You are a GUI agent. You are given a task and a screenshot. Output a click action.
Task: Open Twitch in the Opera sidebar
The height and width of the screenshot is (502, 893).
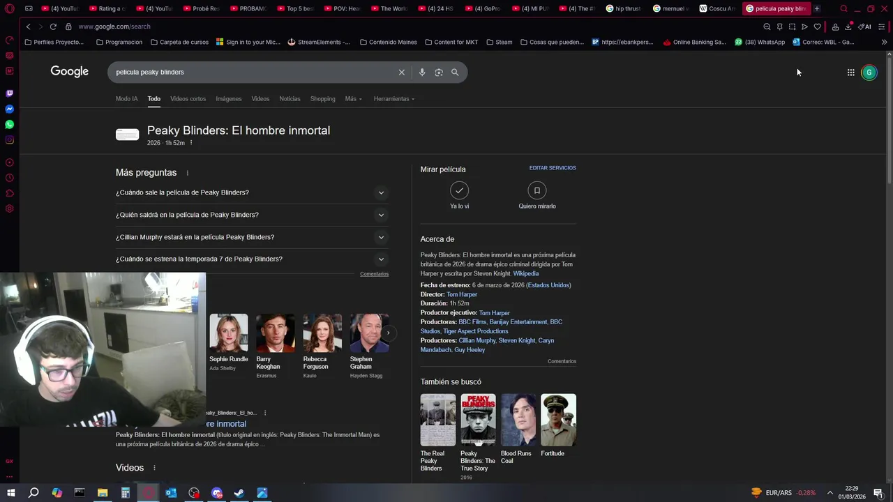[x=9, y=93]
